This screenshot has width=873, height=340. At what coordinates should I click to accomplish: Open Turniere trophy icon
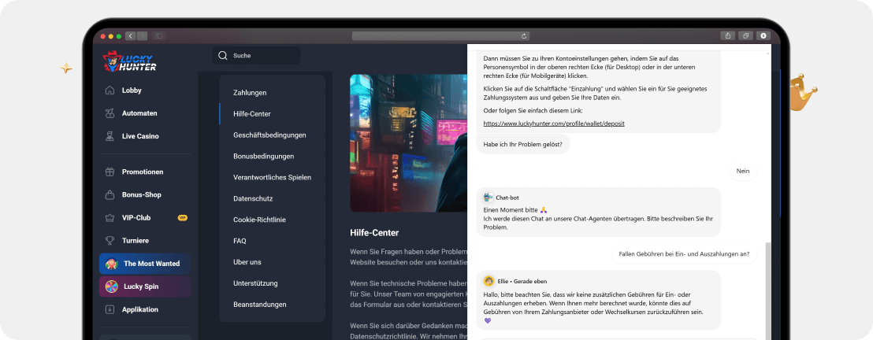110,241
